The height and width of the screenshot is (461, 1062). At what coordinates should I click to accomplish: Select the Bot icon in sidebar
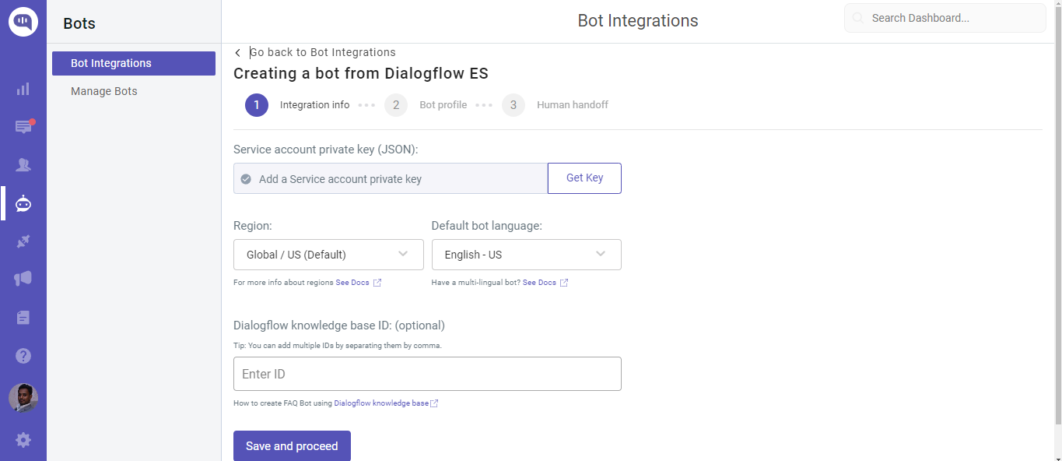[x=23, y=203]
